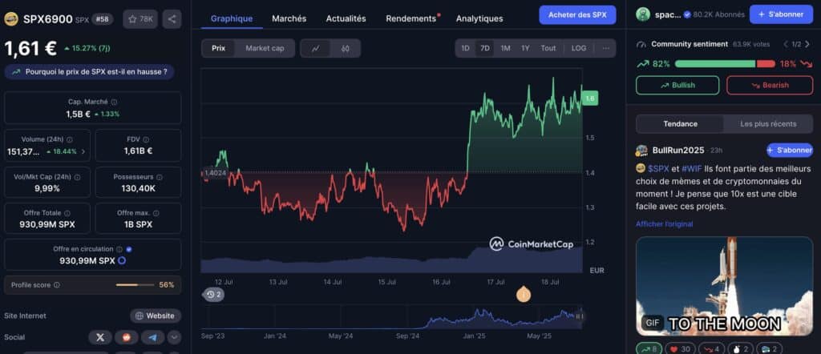Open the Rendements tab
The image size is (821, 354).
pos(411,18)
